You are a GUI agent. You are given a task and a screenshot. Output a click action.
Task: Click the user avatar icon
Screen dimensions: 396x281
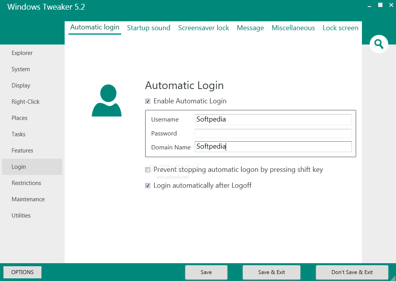tap(106, 100)
